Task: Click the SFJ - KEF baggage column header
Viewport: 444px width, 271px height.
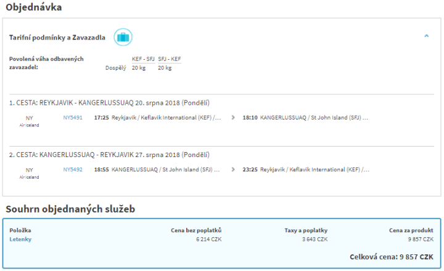Action: point(170,59)
